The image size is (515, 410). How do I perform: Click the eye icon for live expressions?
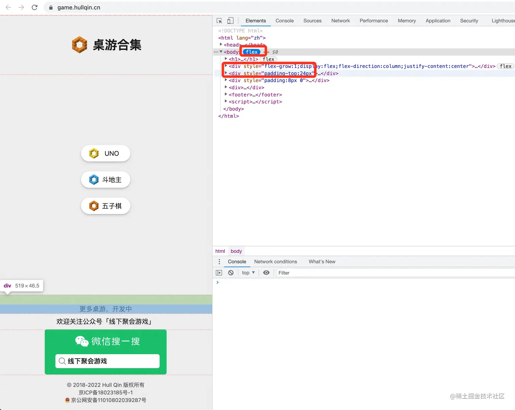click(x=266, y=273)
